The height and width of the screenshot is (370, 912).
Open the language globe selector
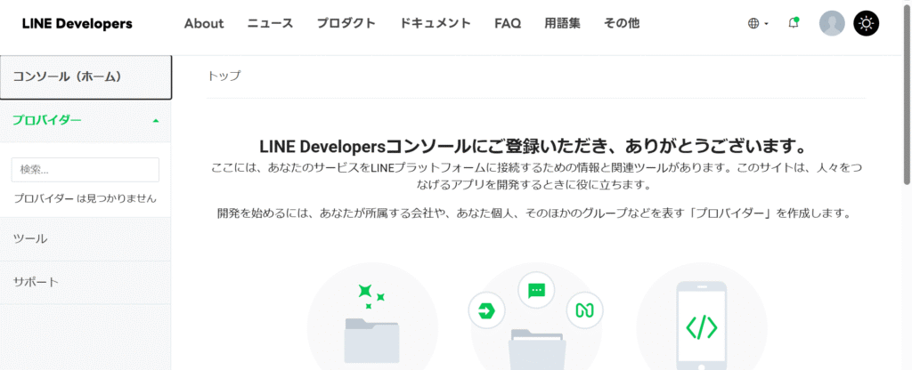[757, 23]
